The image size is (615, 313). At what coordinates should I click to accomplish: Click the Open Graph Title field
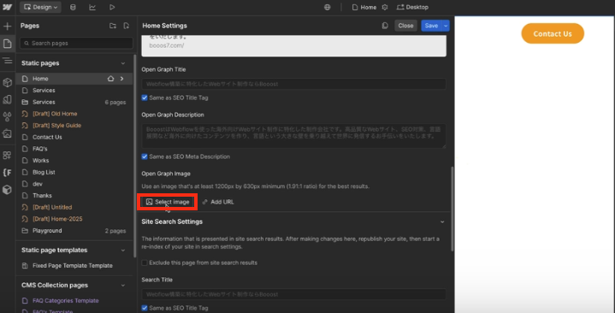coord(293,84)
